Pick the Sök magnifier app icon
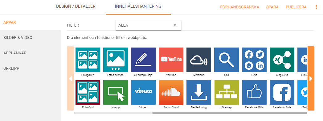323x121 pixels. (x=227, y=60)
